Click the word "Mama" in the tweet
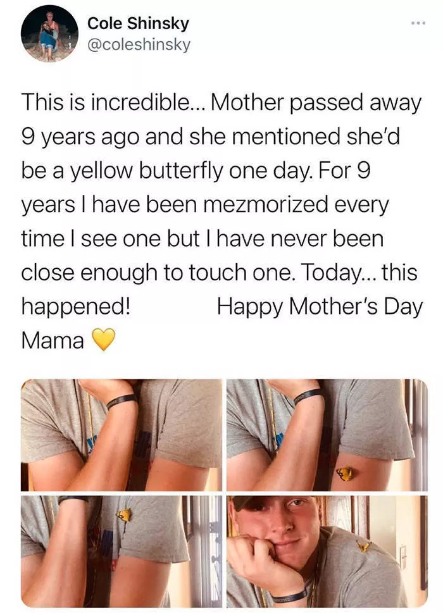Viewport: 443px width, 613px height. point(53,342)
